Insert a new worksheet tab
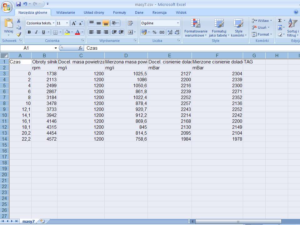The image size is (300, 225). [x=42, y=221]
